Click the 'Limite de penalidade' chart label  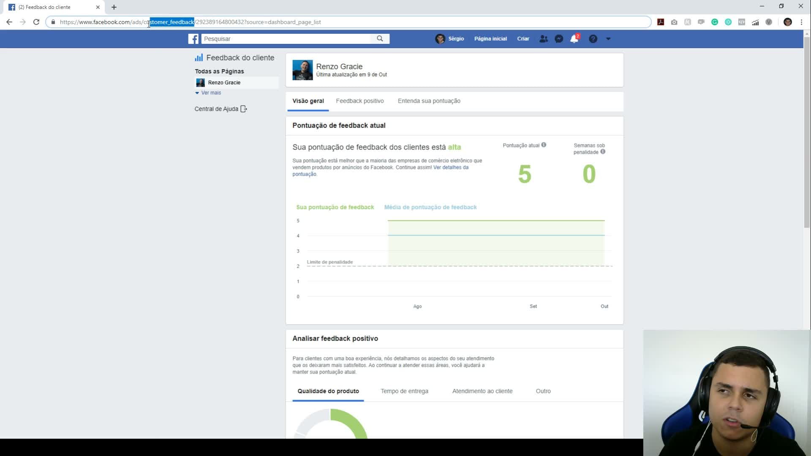[330, 262]
